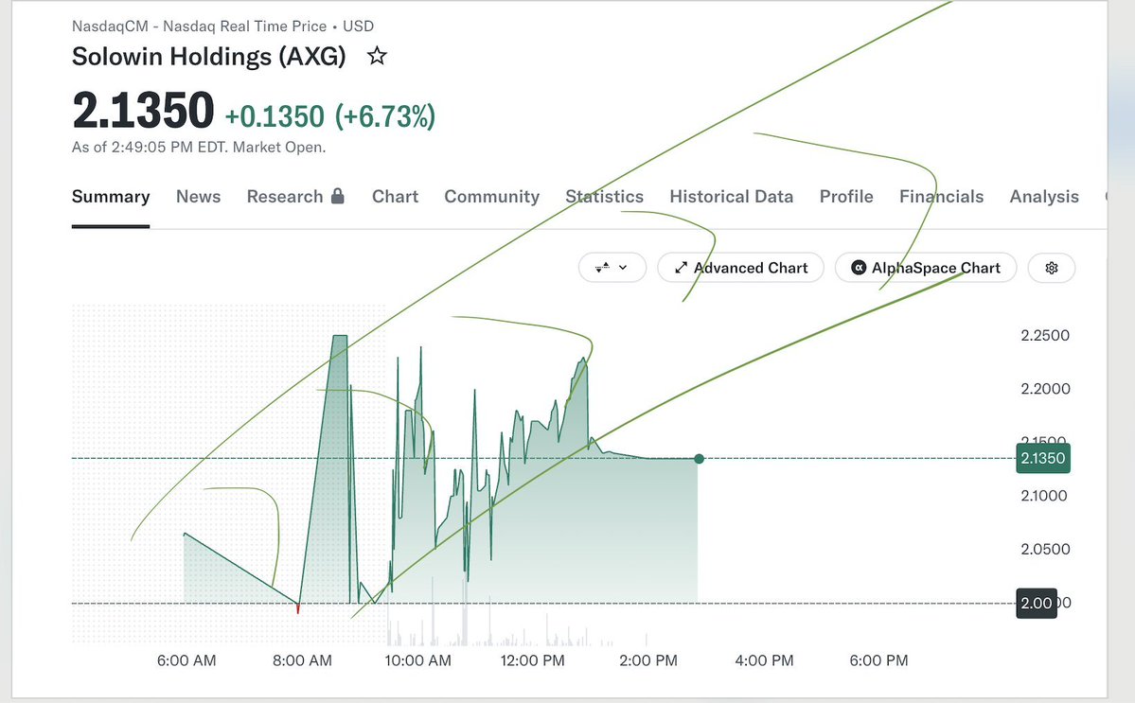Click the 2.0500 price axis label
Viewport: 1135px width, 703px height.
tap(1045, 549)
